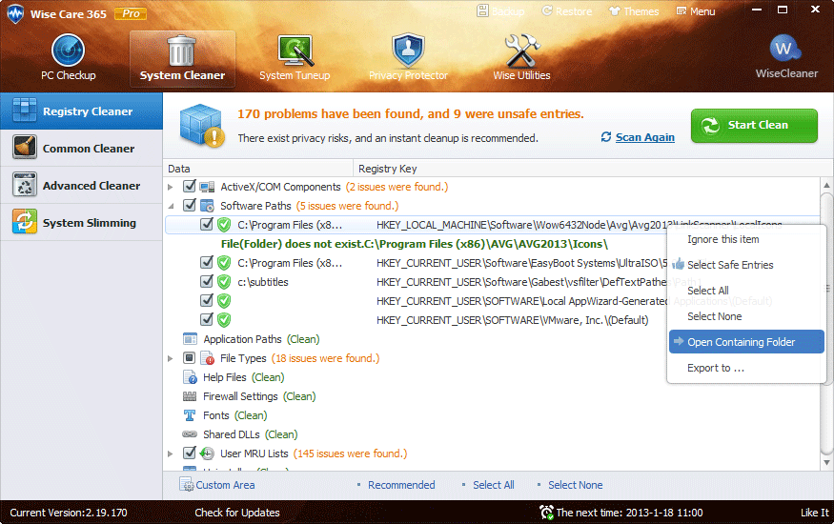Click the next time 2013-1-18 11:00 text
834x524 pixels.
coord(629,513)
